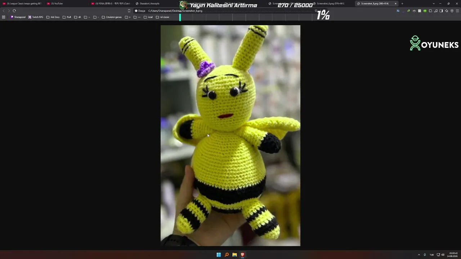461x259 pixels.
Task: Select the Screenshot_8.png tab
Action: (377, 4)
